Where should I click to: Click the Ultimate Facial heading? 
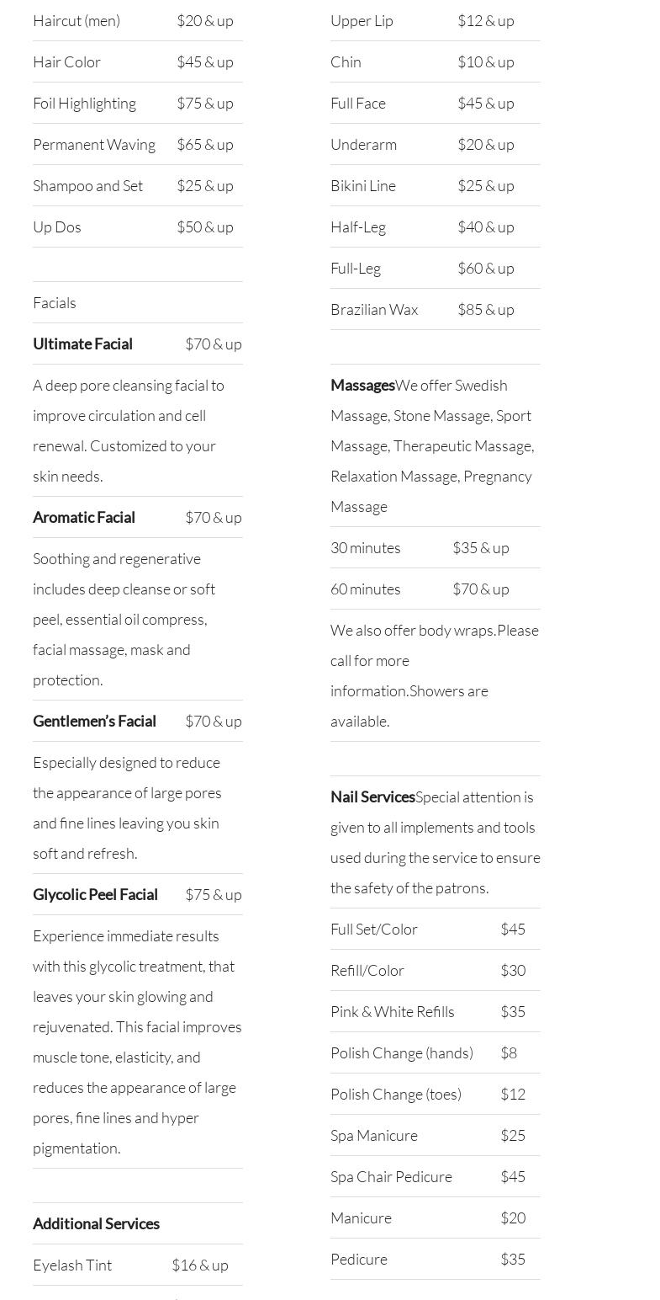[x=82, y=344]
